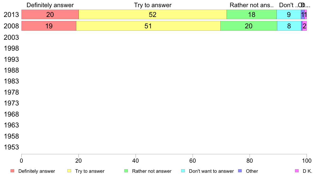Click the green Rather not answer legend swatch

pos(126,171)
